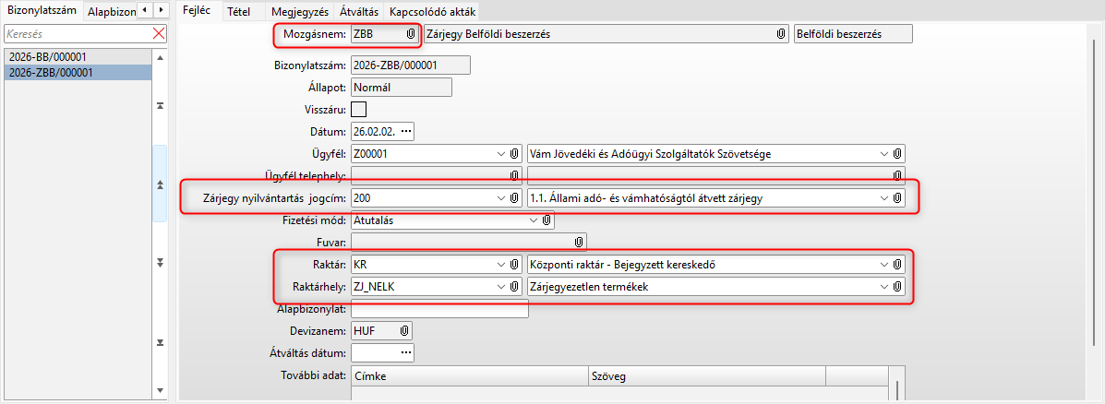Click the Szöveg column header
The height and width of the screenshot is (404, 1105).
click(x=707, y=375)
